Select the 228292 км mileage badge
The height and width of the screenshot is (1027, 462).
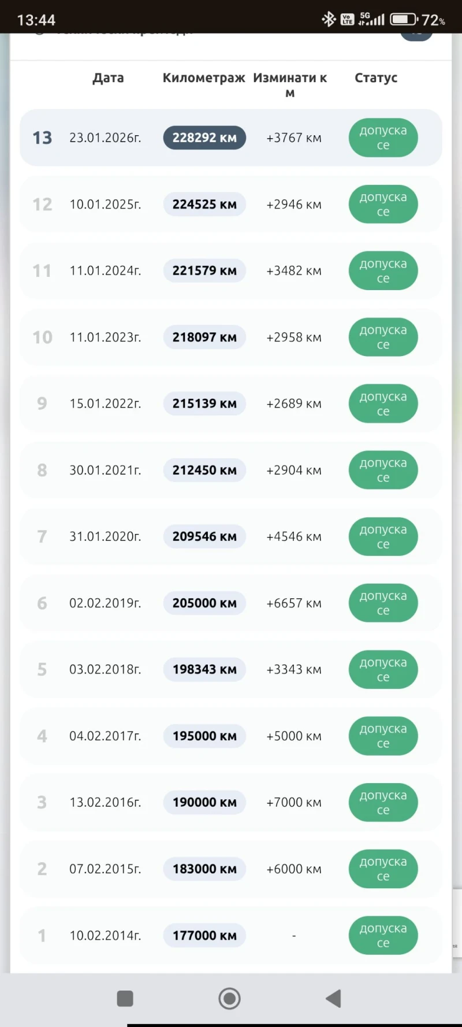pyautogui.click(x=204, y=138)
